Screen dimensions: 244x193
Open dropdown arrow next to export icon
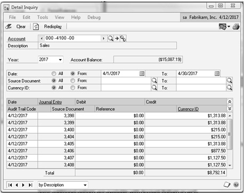(x=229, y=27)
